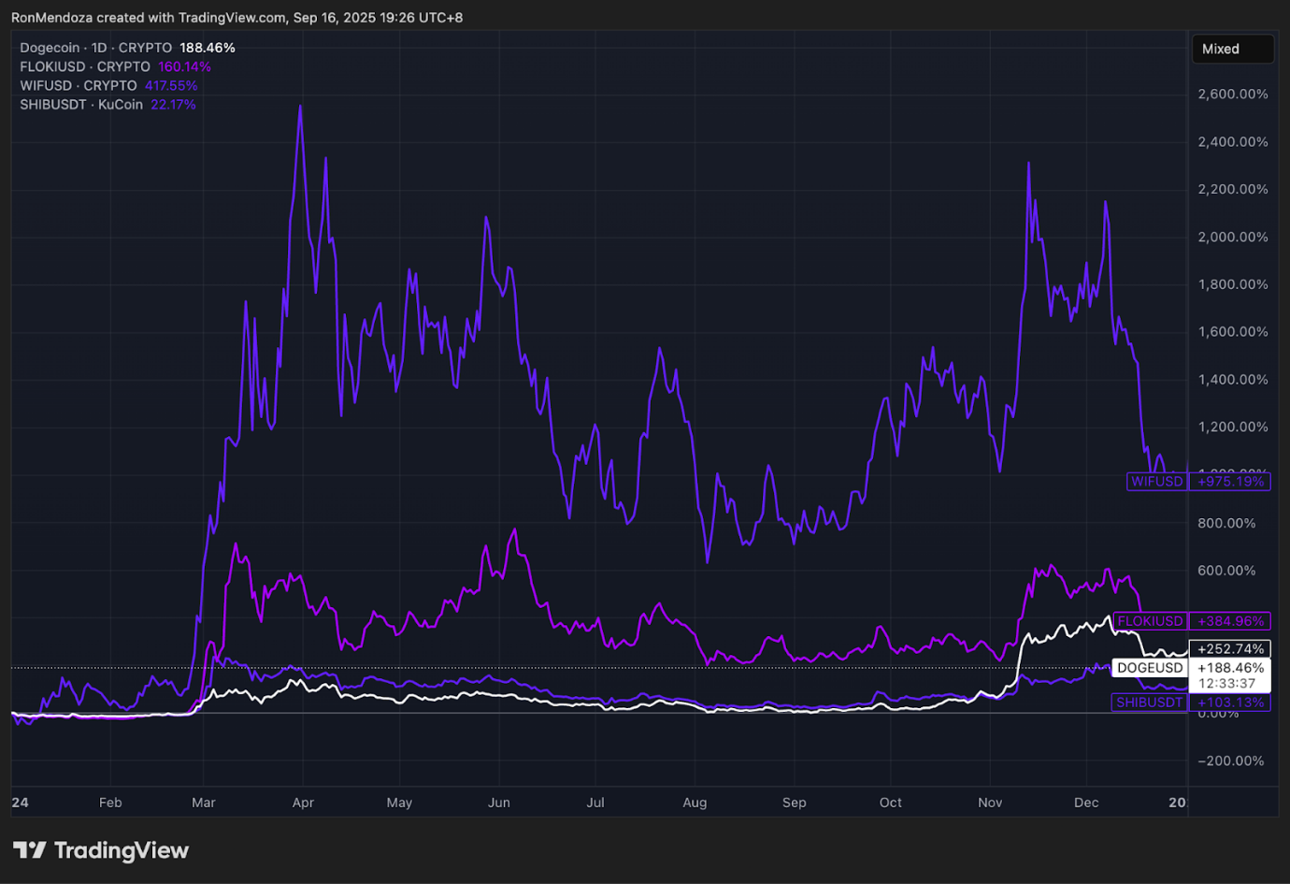This screenshot has height=884, width=1290.
Task: Select the Dogecoin 1D CRYPTO legend entry
Action: coord(95,48)
